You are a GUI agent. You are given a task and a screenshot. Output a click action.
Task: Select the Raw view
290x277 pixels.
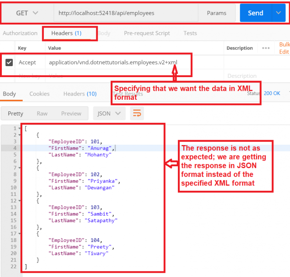pos(42,114)
